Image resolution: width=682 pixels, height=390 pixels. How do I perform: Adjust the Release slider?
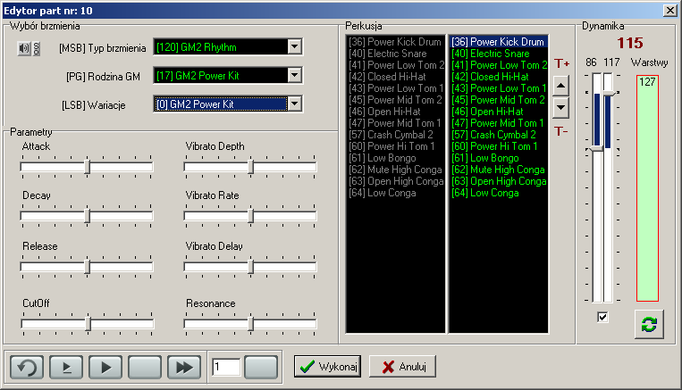coord(87,267)
